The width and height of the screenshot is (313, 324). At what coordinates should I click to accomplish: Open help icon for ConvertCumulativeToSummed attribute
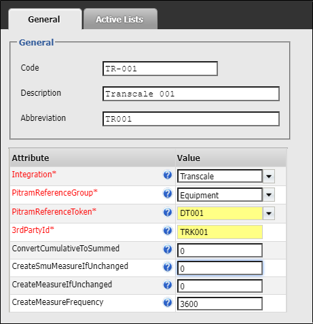tap(168, 249)
